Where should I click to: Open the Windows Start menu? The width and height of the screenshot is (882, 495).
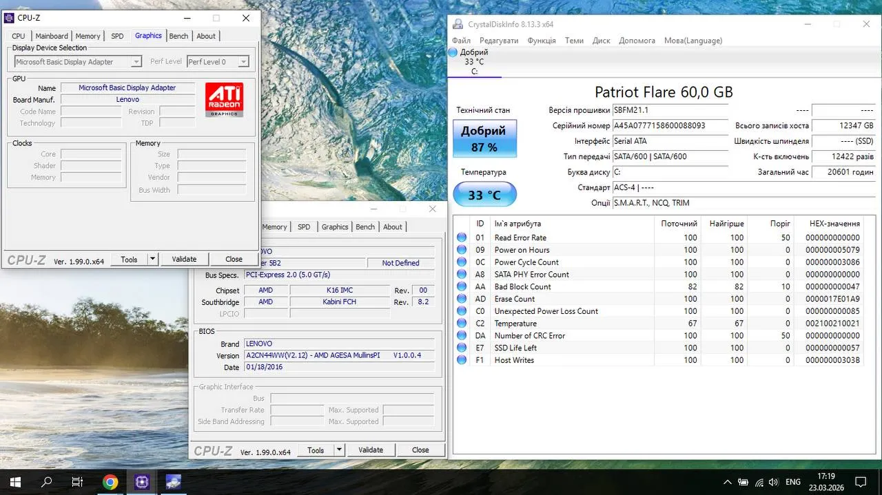(15, 482)
